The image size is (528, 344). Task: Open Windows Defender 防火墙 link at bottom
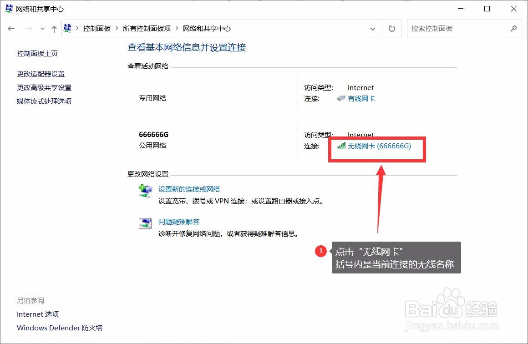[60, 328]
